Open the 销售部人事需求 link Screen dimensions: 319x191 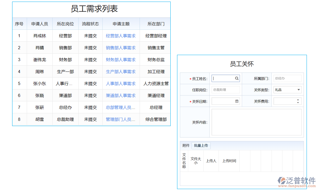pos(121,47)
